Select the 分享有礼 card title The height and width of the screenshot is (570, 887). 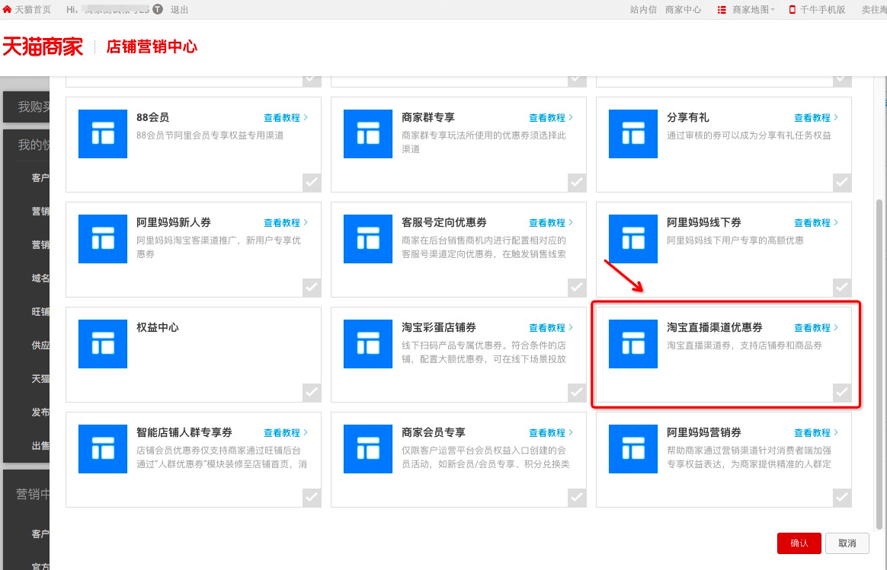pyautogui.click(x=688, y=117)
